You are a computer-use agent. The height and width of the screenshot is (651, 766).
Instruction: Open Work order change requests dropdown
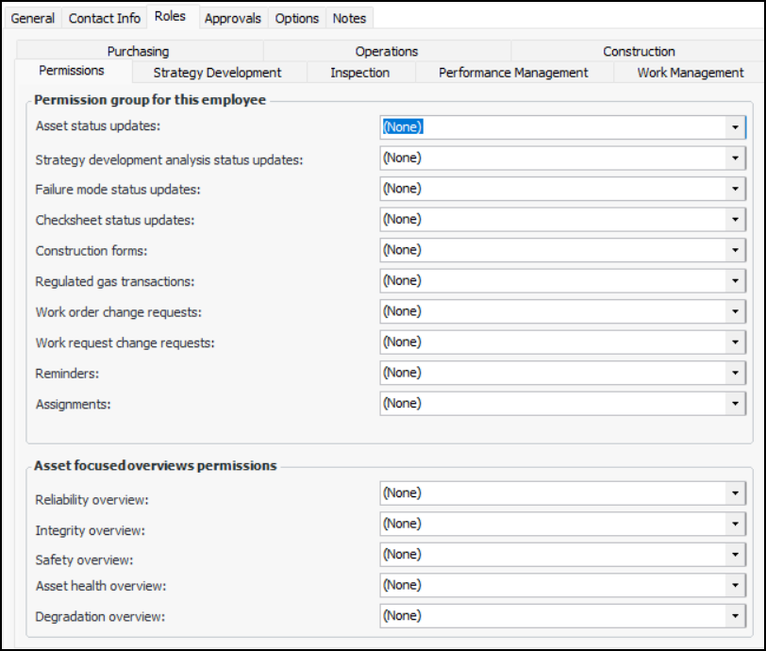coord(735,311)
